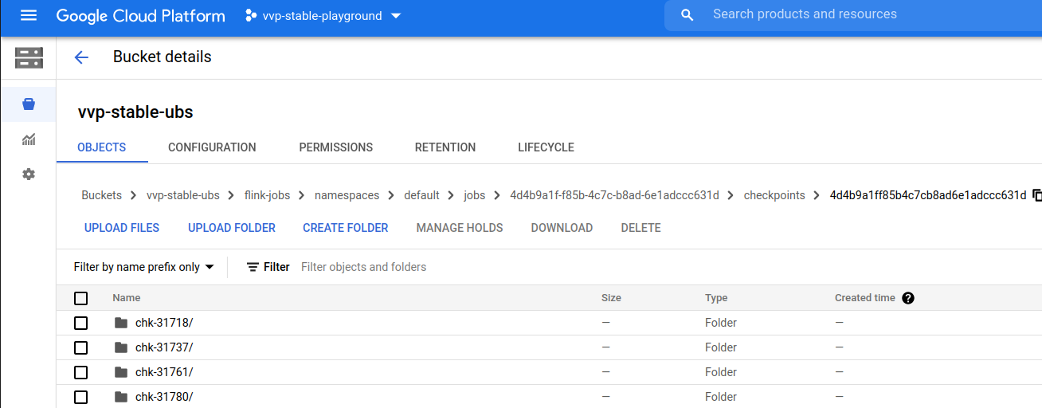Click the search magnifier icon
This screenshot has width=1042, height=408.
pyautogui.click(x=687, y=15)
